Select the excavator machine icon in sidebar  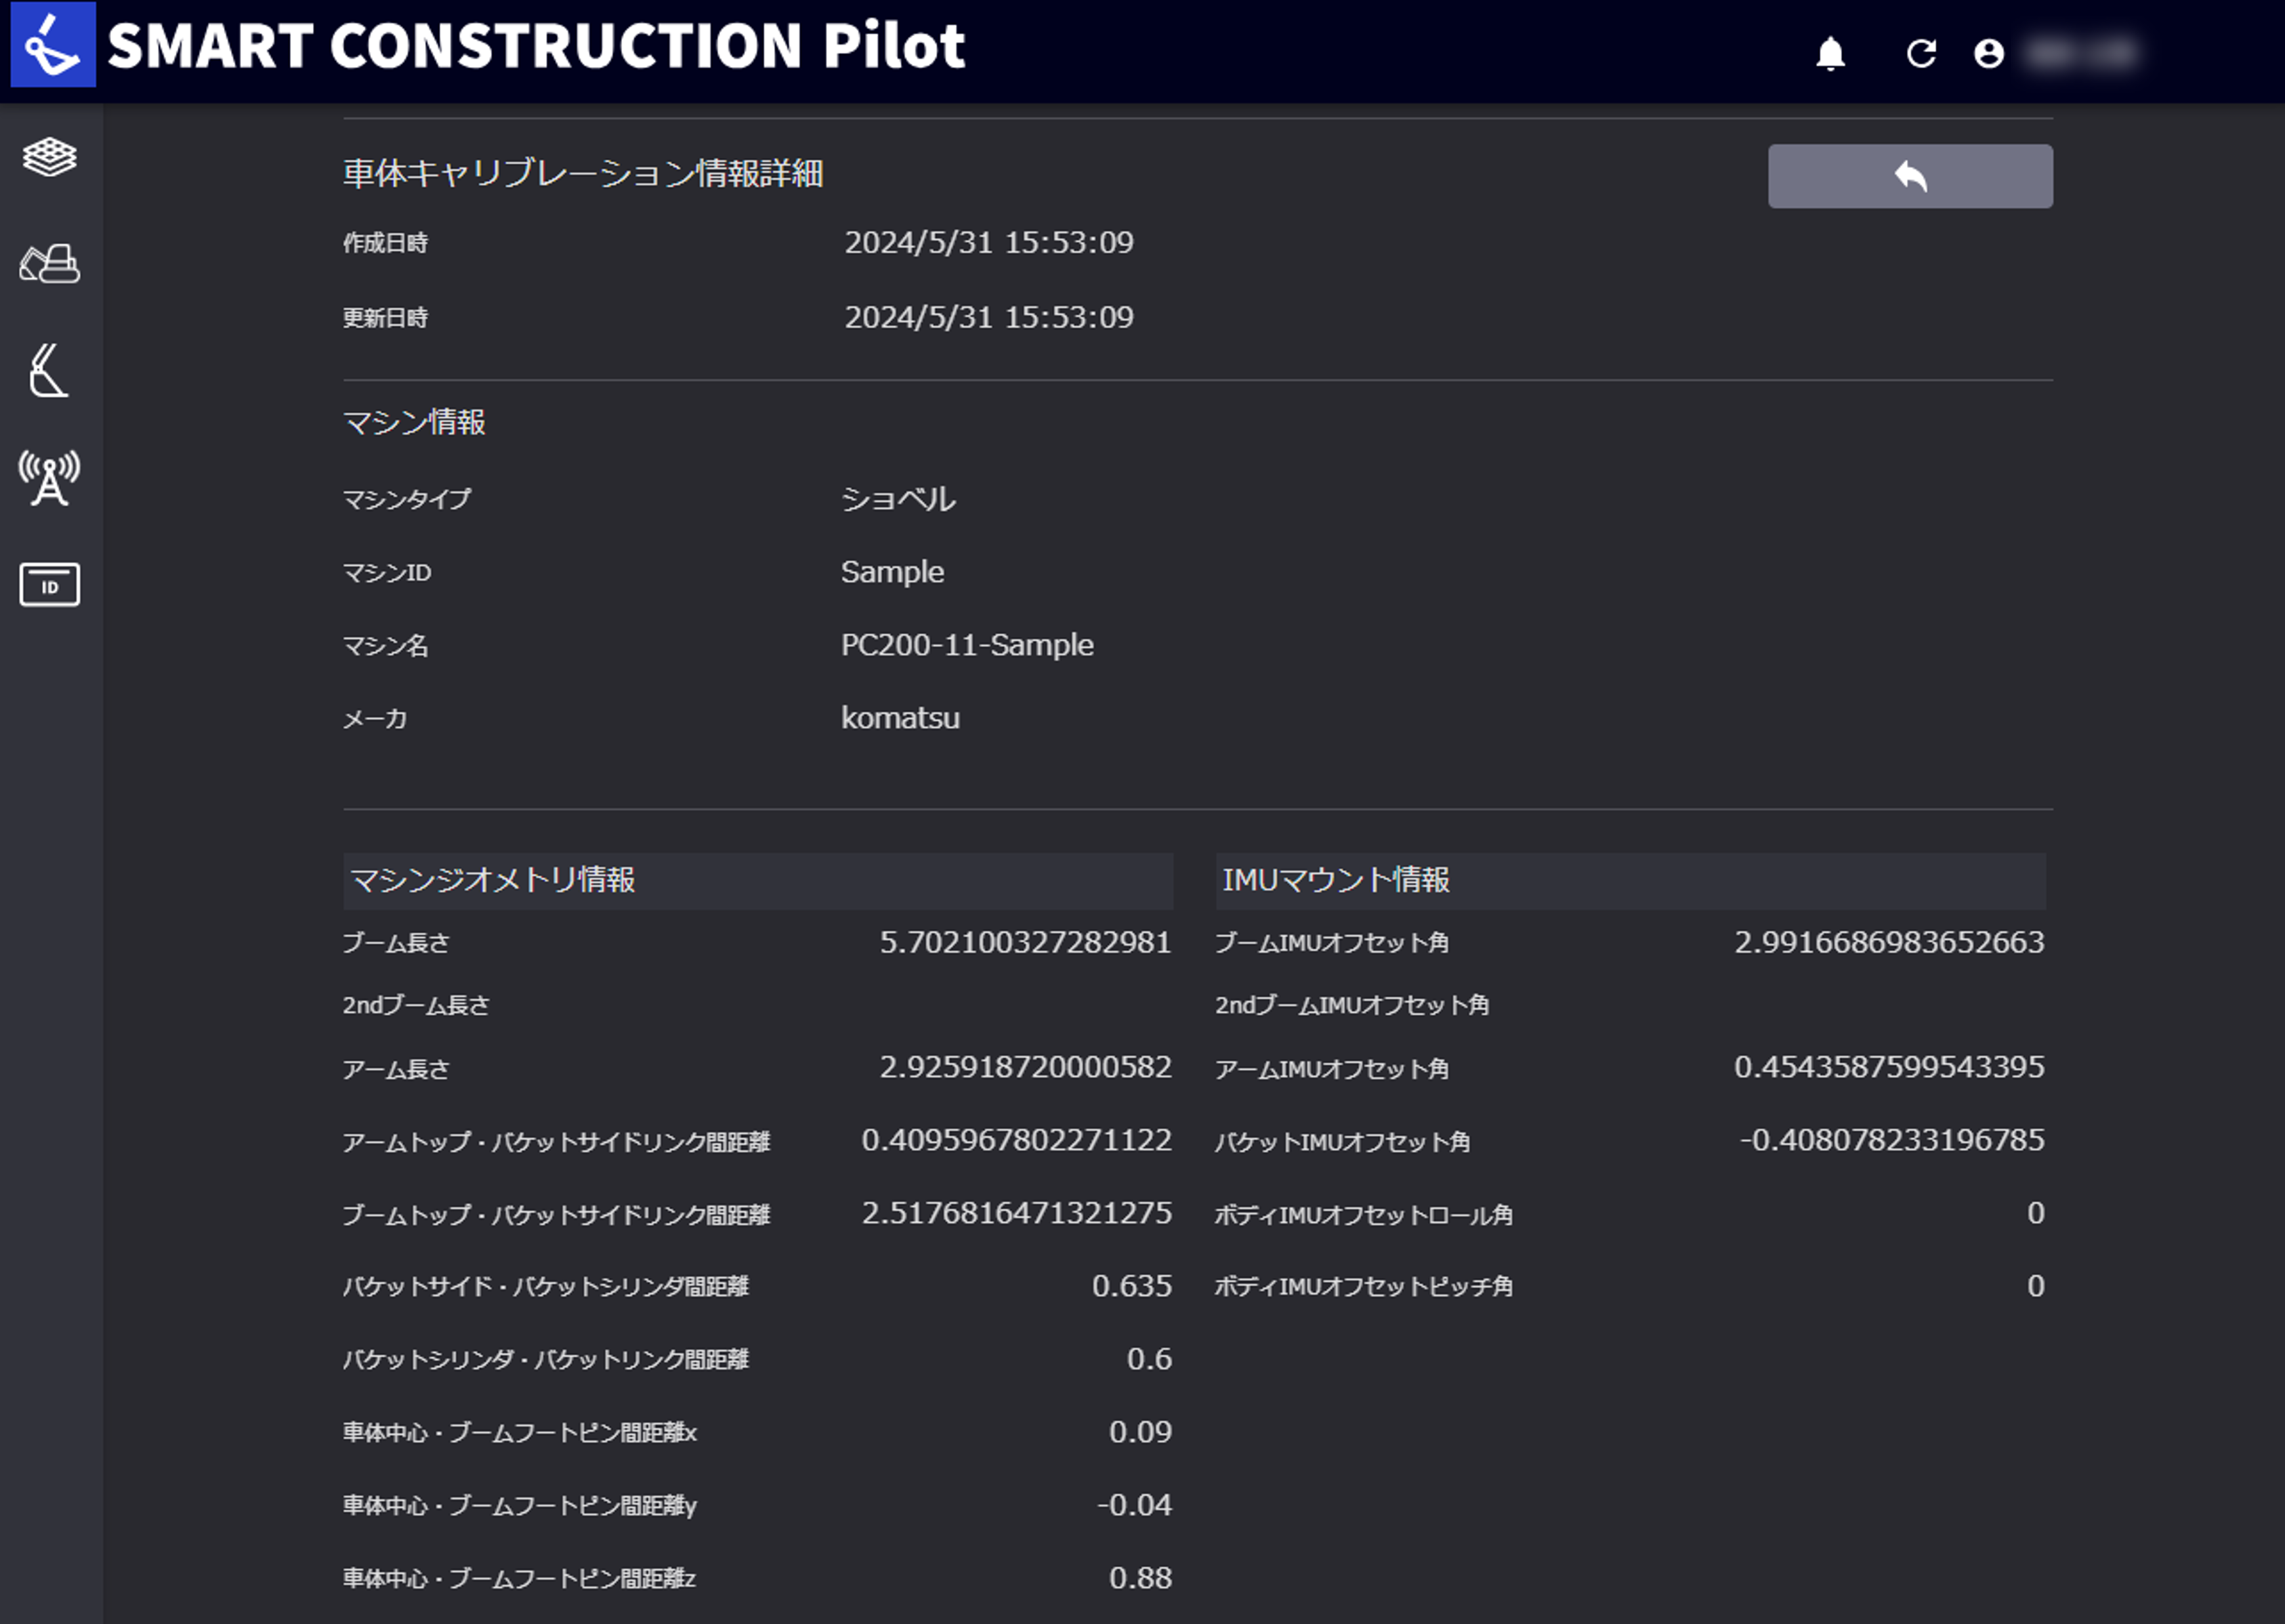point(49,264)
